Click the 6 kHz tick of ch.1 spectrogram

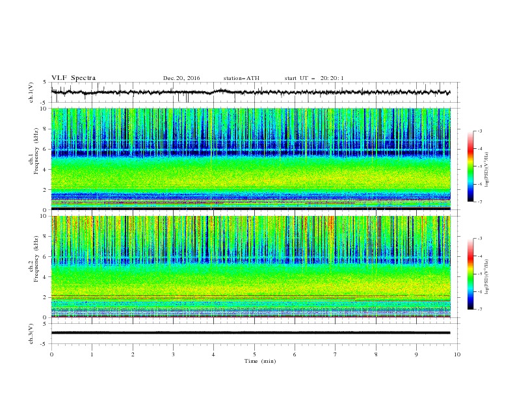coord(46,149)
